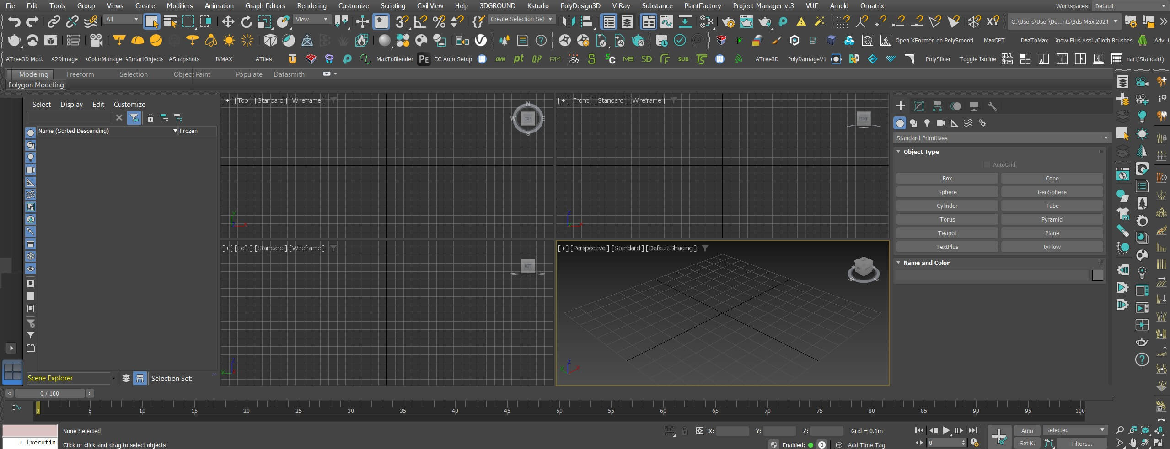Screen dimensions: 1170x449
Task: Open the reference coordinate View dropdown
Action: click(x=311, y=19)
